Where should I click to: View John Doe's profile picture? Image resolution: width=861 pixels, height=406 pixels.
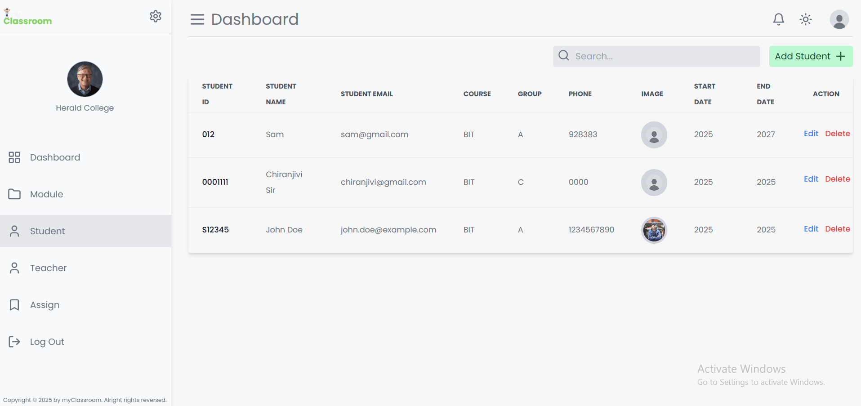coord(654,230)
